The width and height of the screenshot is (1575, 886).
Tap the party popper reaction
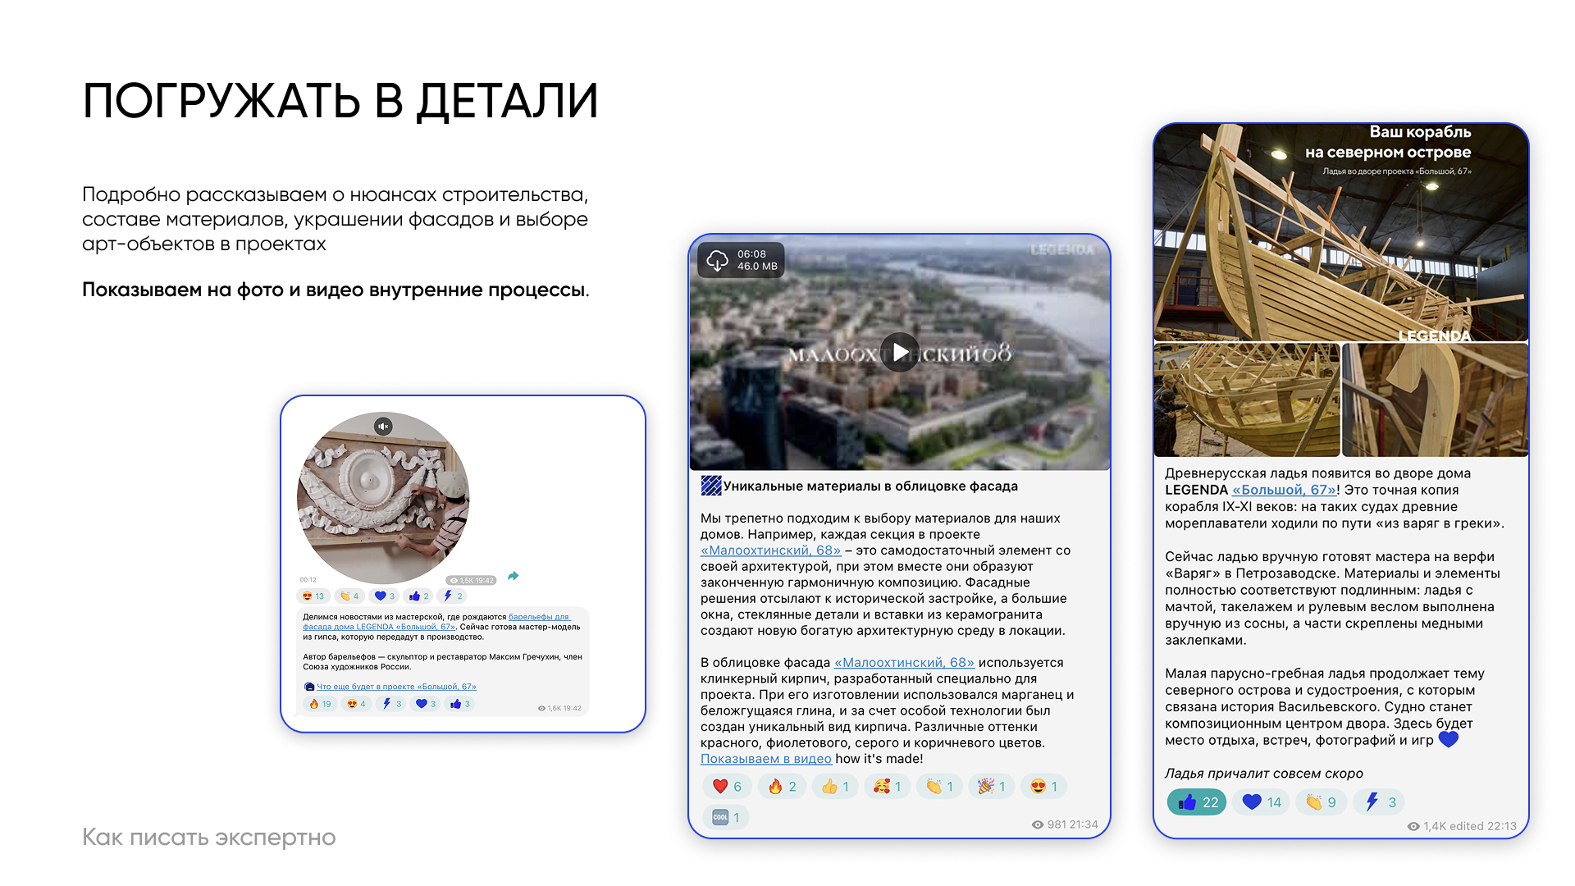pyautogui.click(x=992, y=787)
